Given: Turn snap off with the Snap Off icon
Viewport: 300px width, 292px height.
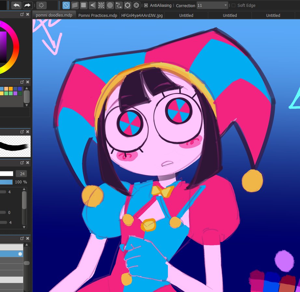Looking at the screenshot, I should (x=66, y=5).
